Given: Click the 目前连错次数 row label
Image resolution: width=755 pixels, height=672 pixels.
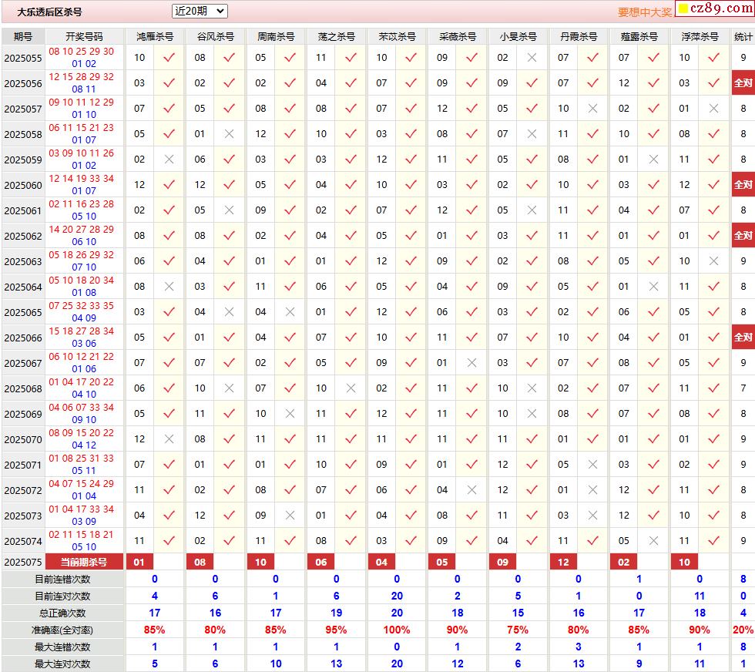Looking at the screenshot, I should point(62,579).
